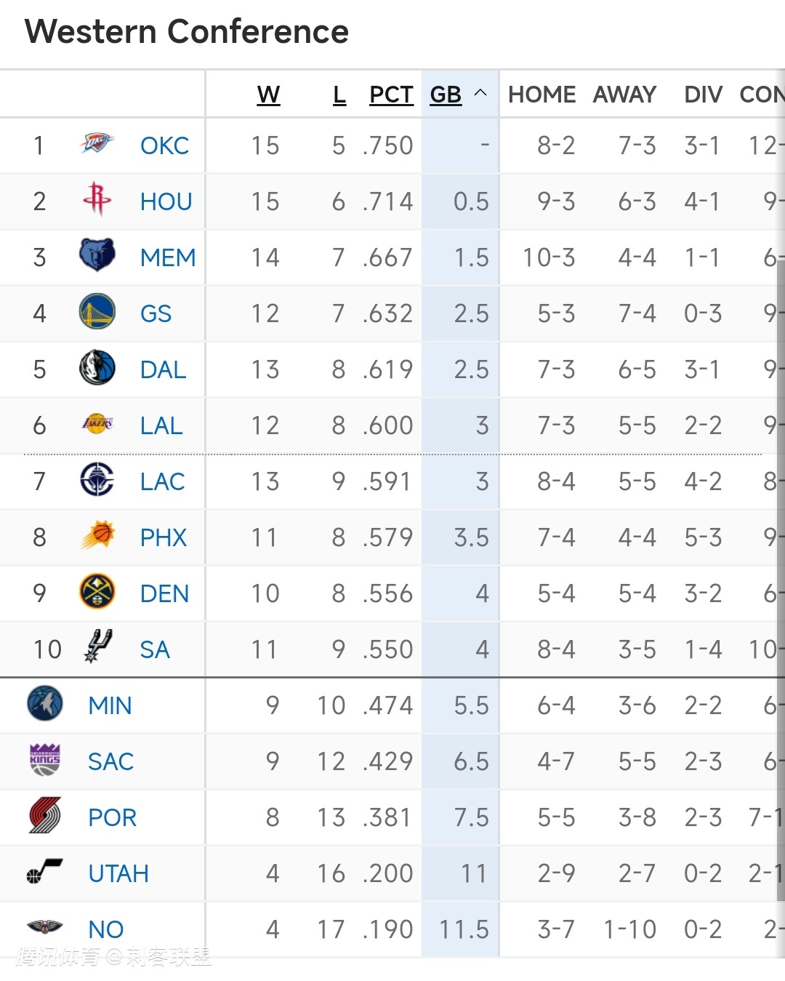Click the Minnesota Timberwolves logo
Screen dimensions: 785x981
pyautogui.click(x=45, y=704)
